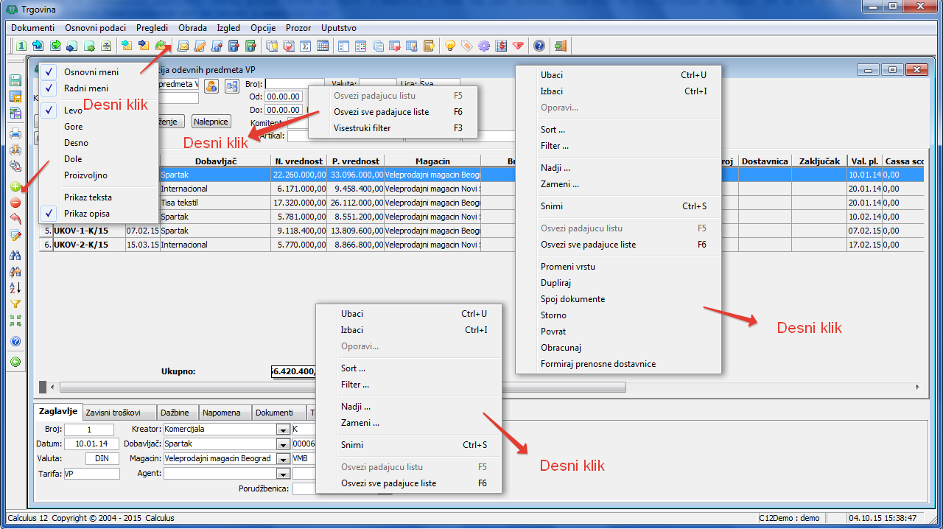The width and height of the screenshot is (943, 529).
Task: Click the red diamond toolbar icon
Action: 518,46
